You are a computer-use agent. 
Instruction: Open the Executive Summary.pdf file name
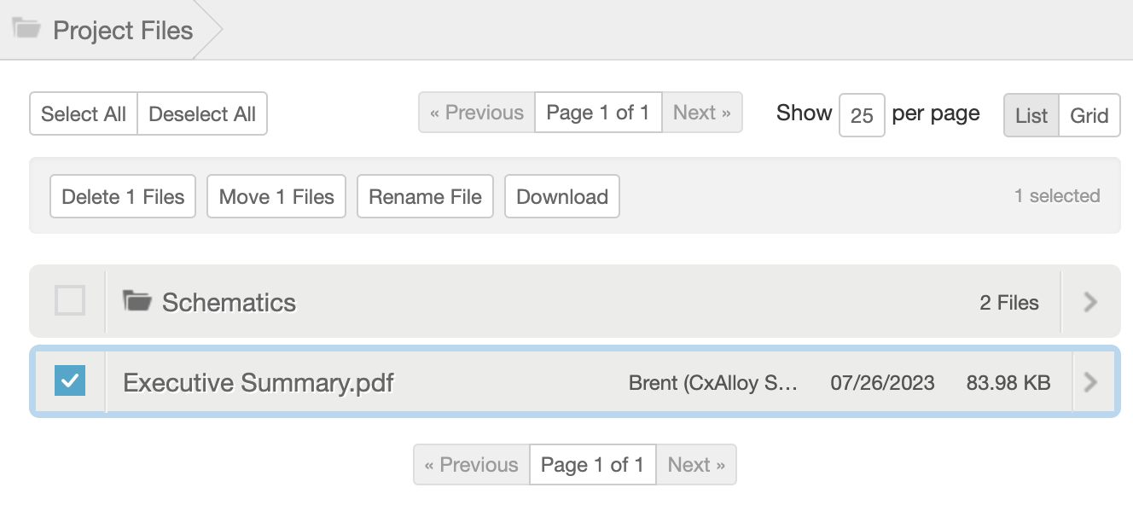pos(259,382)
